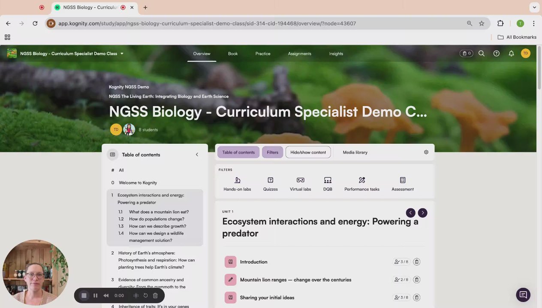
Task: Open the Chrome tab search dropdown
Action: pos(534,7)
